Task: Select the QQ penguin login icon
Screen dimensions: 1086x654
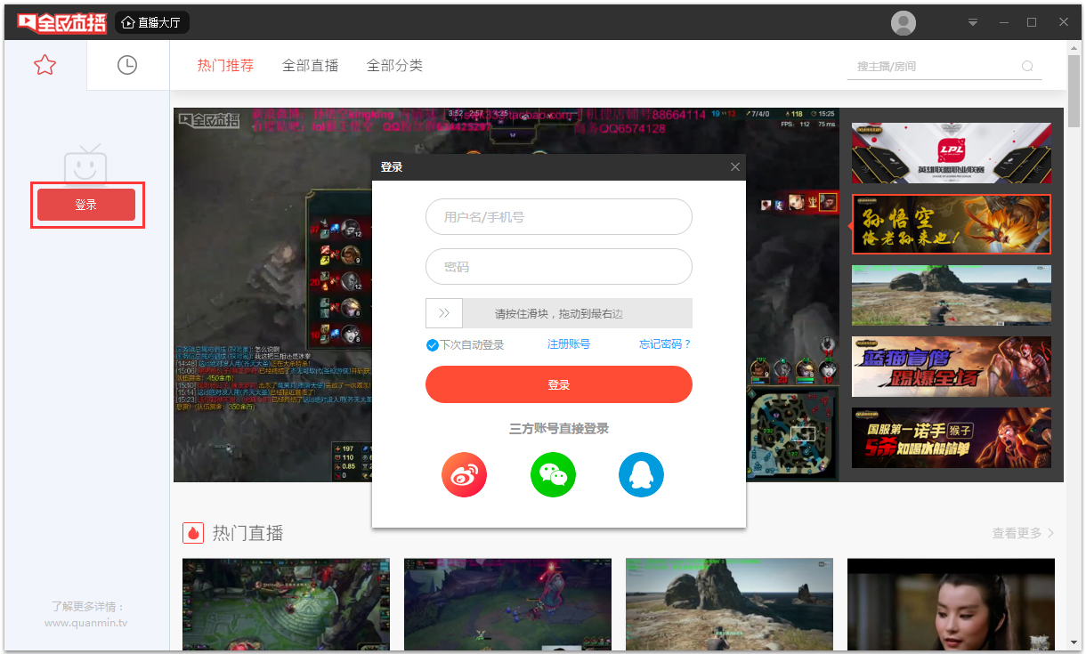Action: click(641, 475)
